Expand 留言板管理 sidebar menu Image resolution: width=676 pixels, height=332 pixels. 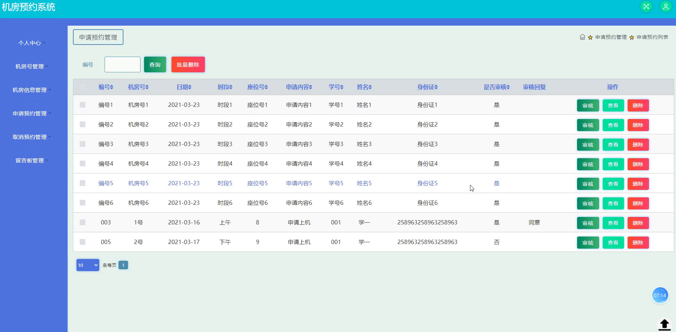[32, 161]
